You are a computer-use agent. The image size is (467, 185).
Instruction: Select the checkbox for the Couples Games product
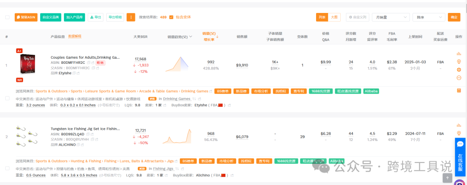[x=7, y=98]
